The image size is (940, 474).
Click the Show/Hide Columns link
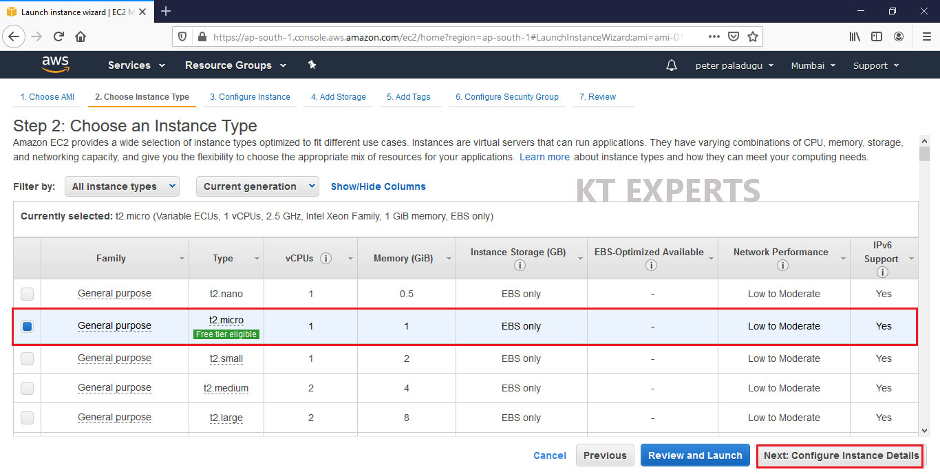pyautogui.click(x=378, y=186)
